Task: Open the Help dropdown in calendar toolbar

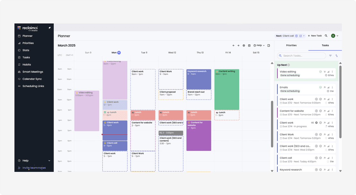Action: coord(259,45)
